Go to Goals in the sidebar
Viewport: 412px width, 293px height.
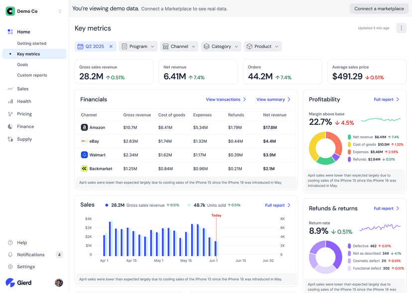(x=22, y=65)
